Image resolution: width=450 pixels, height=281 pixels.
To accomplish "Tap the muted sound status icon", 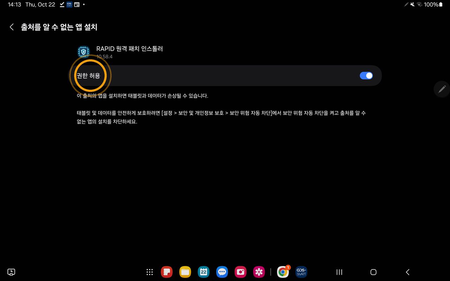I will click(x=413, y=5).
